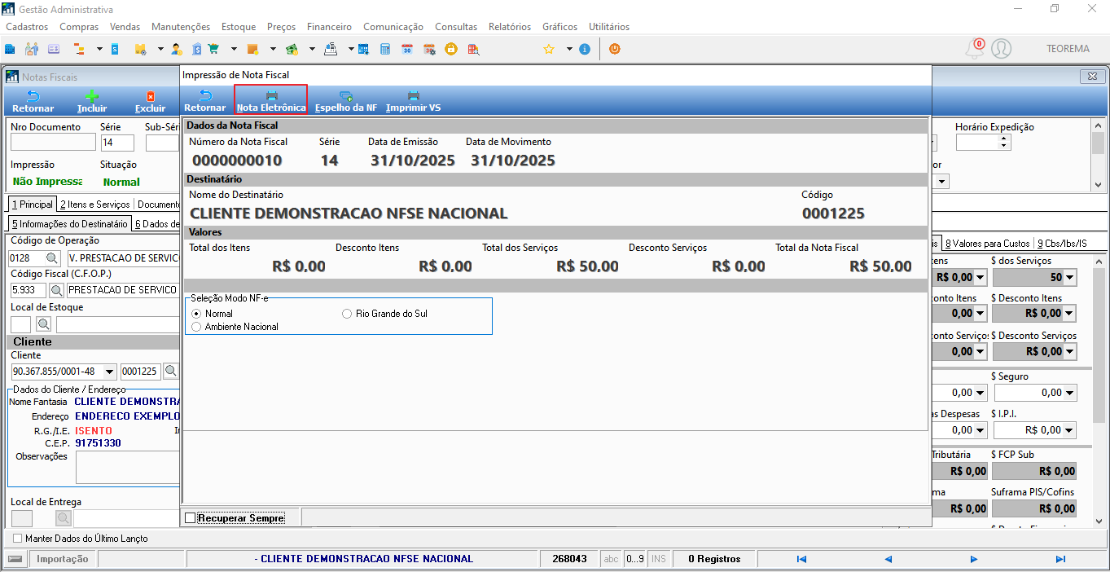1110x572 pixels.
Task: Click the green money bills toolbar icon
Action: pos(292,49)
